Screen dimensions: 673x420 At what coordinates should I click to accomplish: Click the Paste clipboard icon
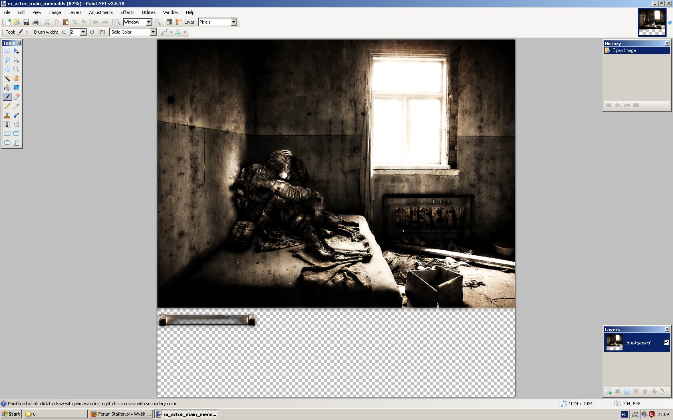pos(66,22)
